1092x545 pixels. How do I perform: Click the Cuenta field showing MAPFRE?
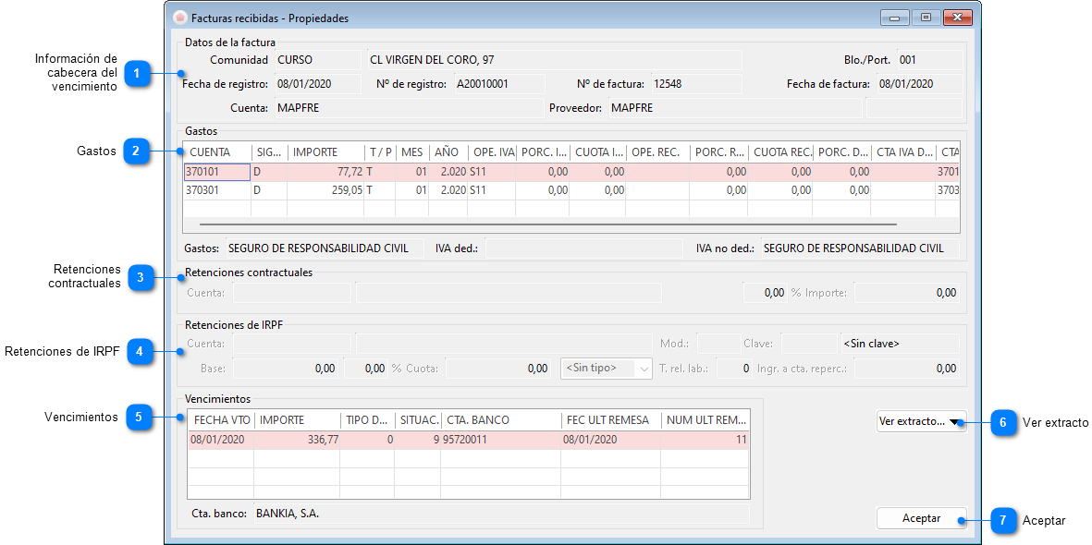[x=409, y=108]
